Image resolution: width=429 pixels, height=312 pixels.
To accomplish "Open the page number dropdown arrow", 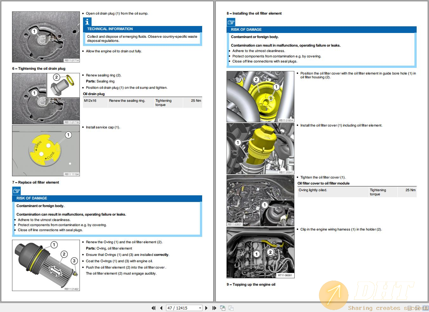I will [200, 308].
